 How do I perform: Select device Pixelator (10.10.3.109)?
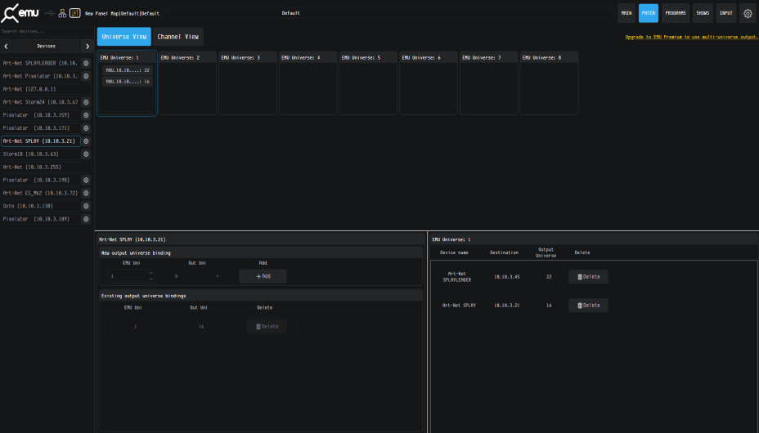tap(41, 219)
